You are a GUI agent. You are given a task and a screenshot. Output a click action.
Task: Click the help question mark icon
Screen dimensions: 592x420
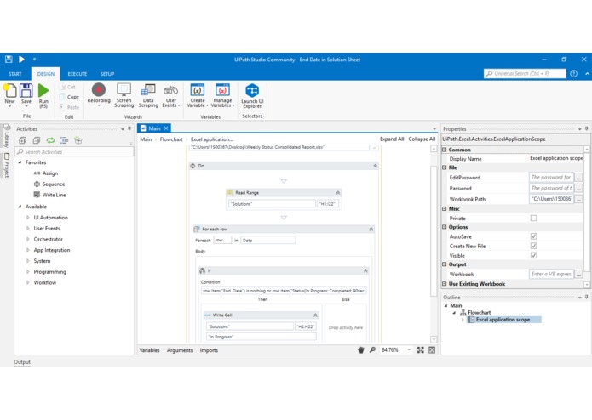(x=573, y=74)
